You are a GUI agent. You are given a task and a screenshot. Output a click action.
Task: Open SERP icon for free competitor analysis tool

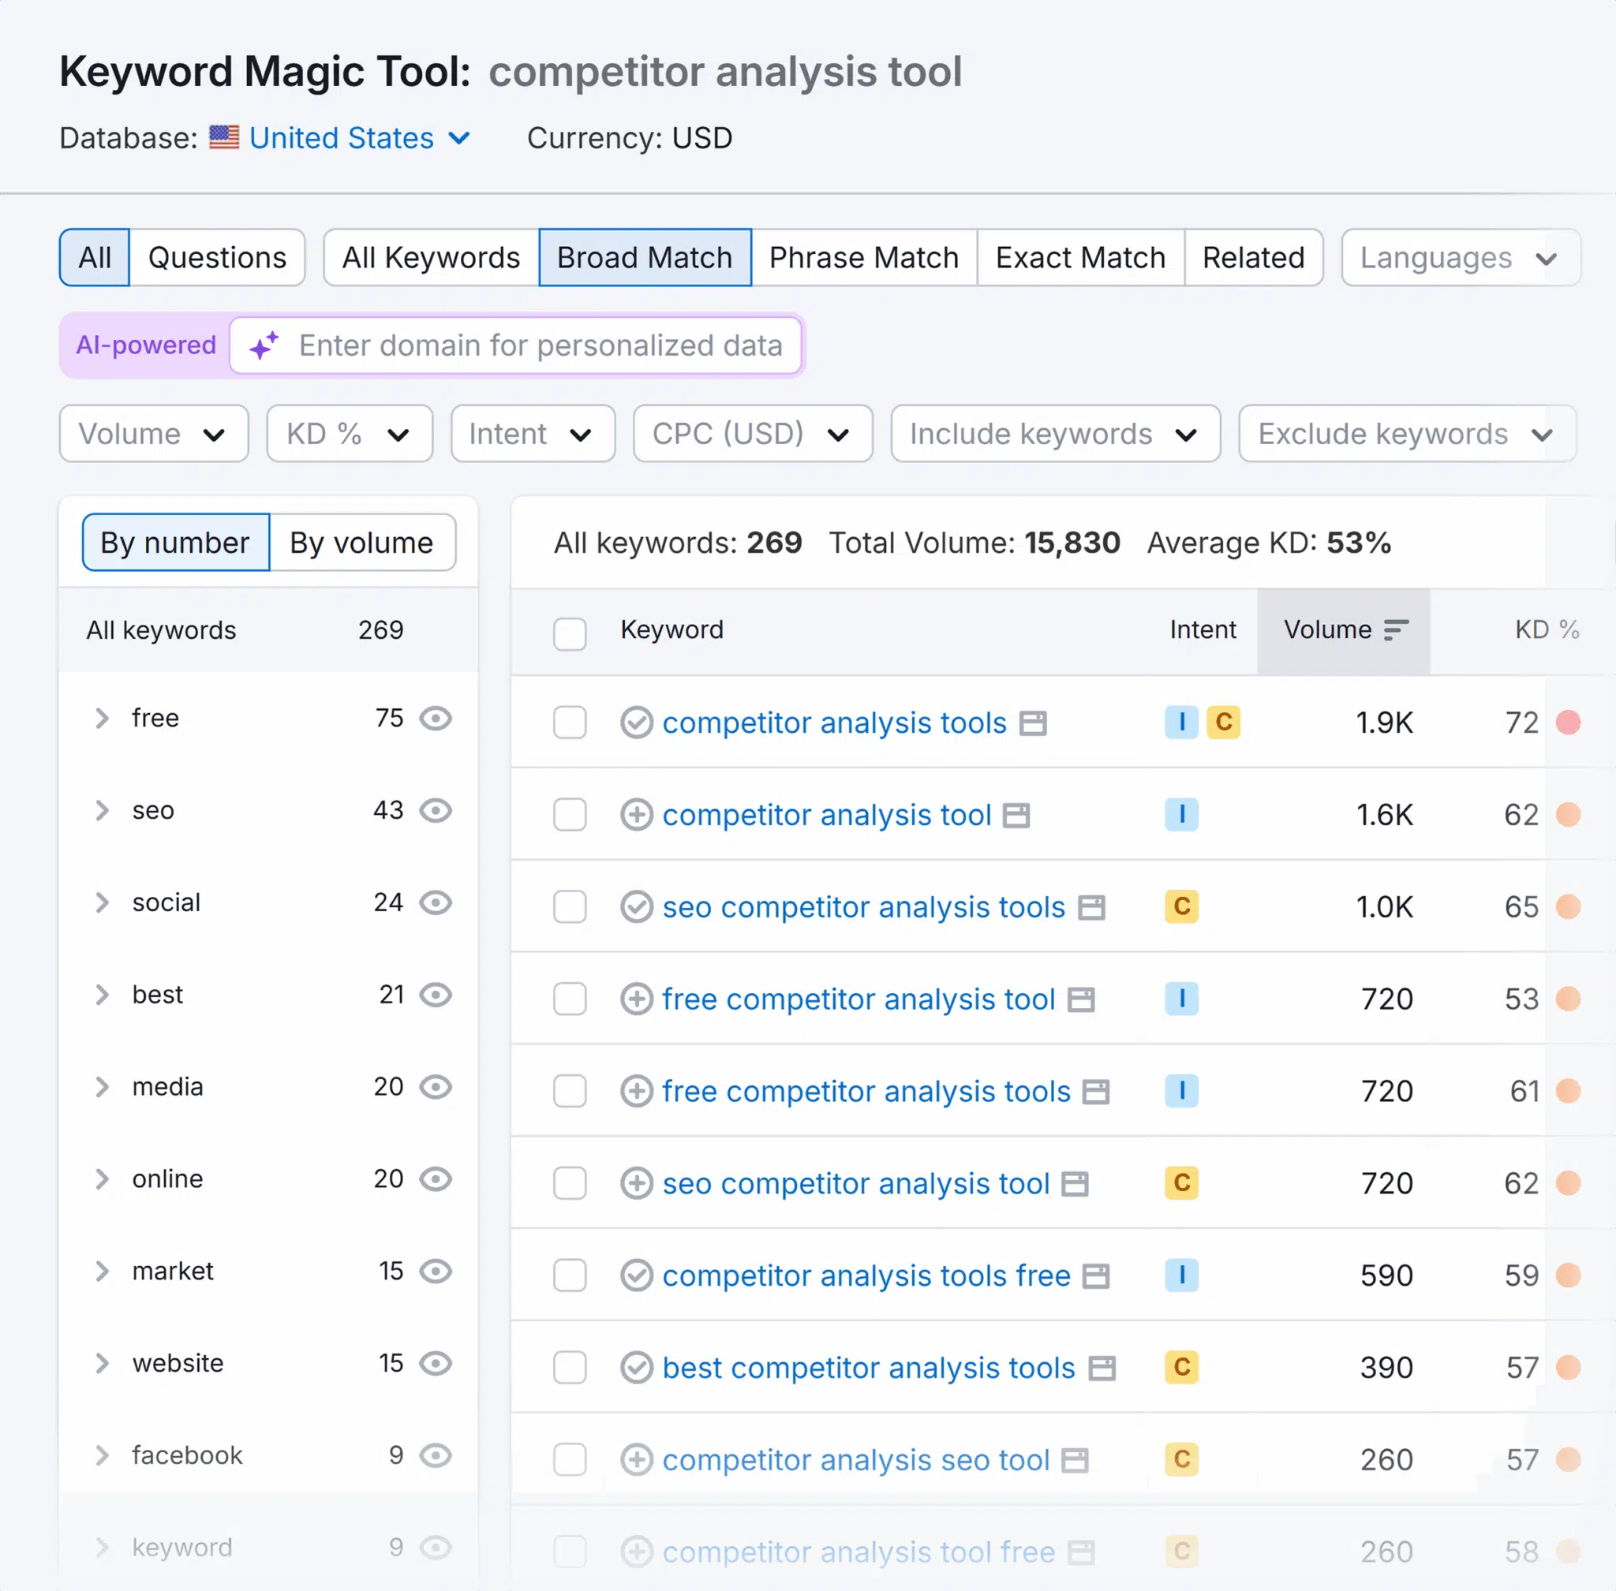(x=1082, y=999)
